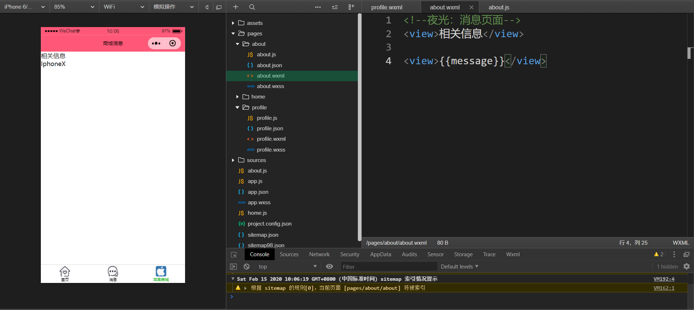Click the editor minimap scrollbar thumb

pyautogui.click(x=690, y=53)
